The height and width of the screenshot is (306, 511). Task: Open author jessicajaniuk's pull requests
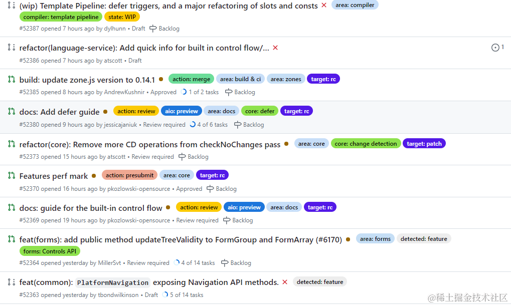tap(120, 125)
